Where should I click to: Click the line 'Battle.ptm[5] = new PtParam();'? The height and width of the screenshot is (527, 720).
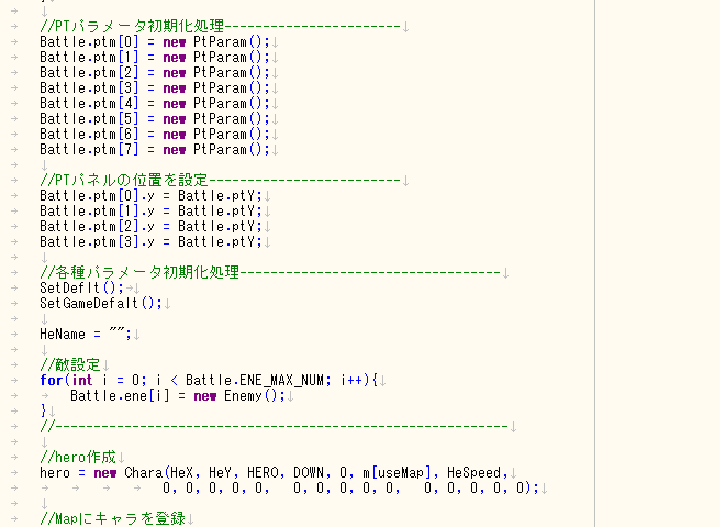(155, 119)
